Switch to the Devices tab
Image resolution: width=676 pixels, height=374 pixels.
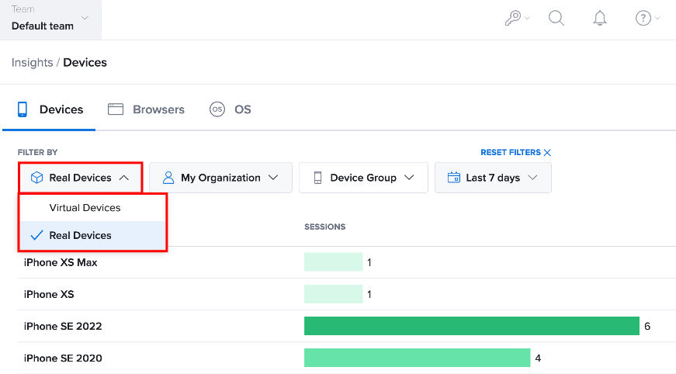49,109
